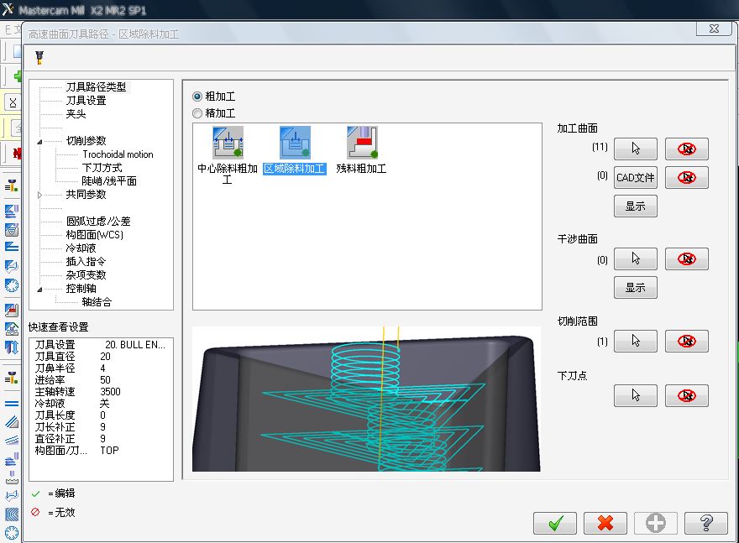Image resolution: width=739 pixels, height=543 pixels.
Task: Click the 控制轴 tree label
Action: (81, 288)
